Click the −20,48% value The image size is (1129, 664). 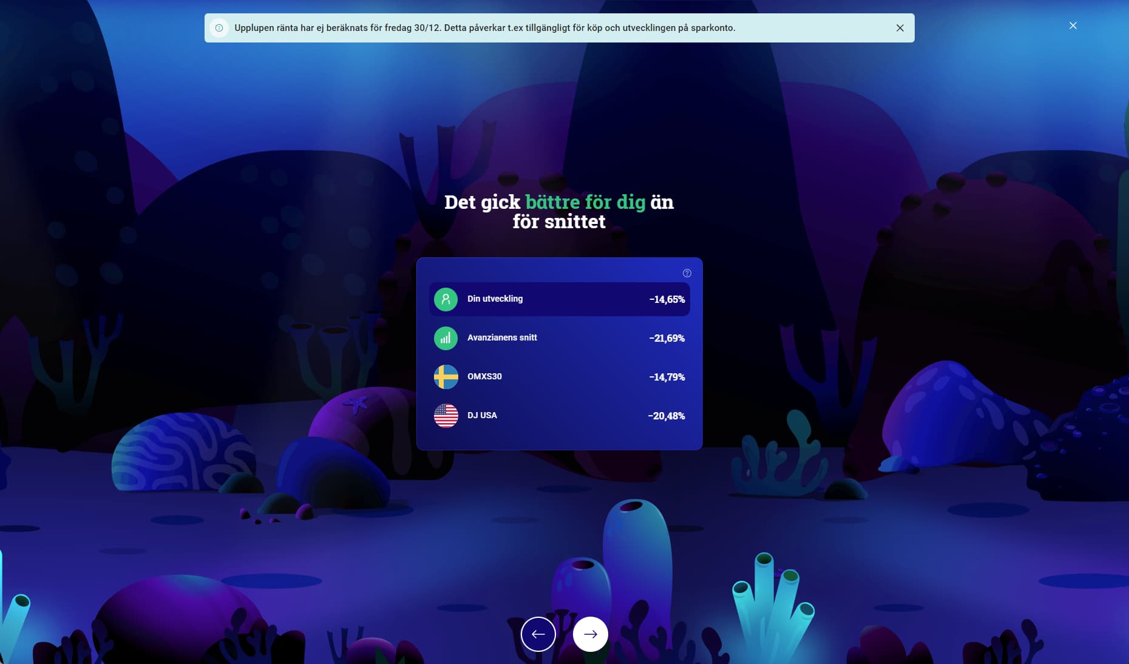[666, 416]
